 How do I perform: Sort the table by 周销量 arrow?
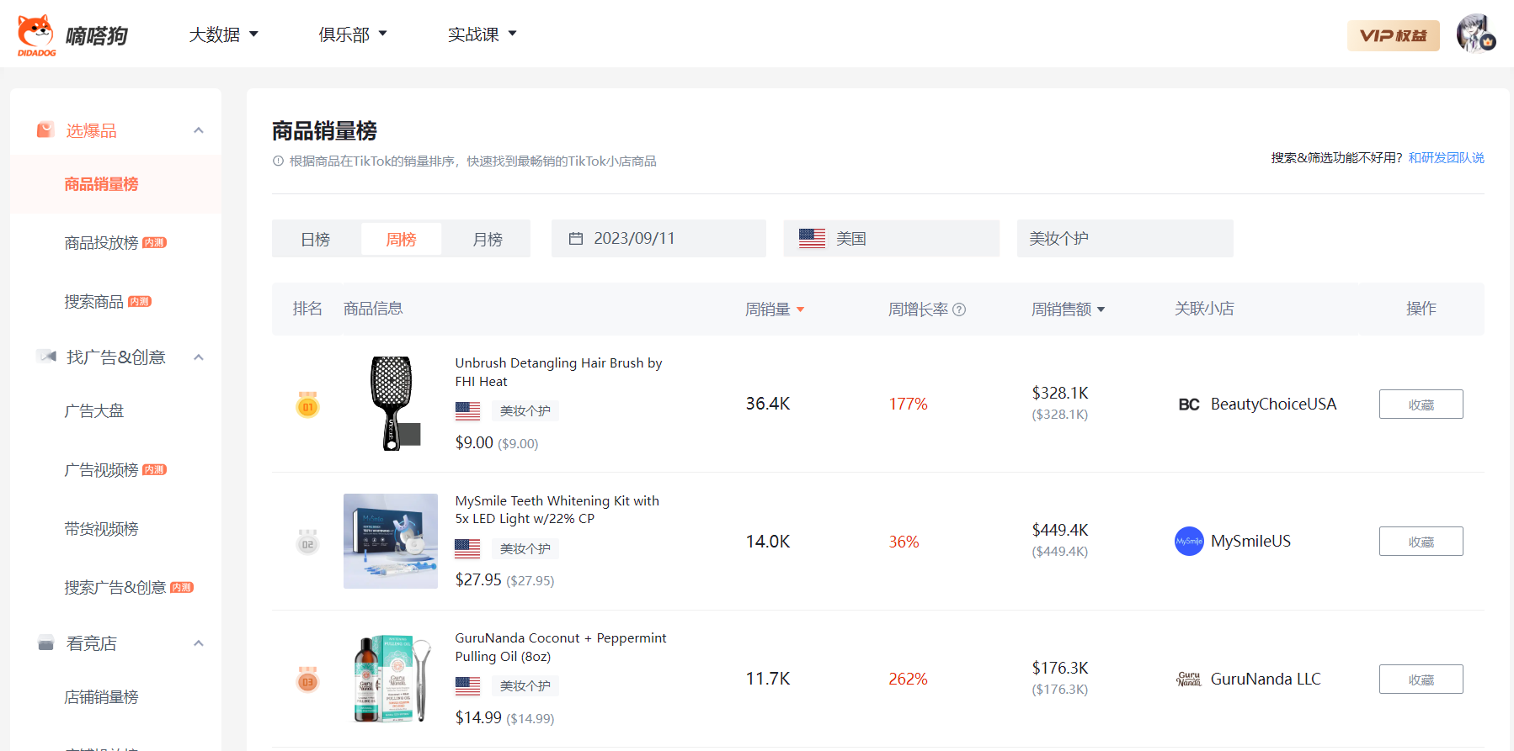pos(800,309)
